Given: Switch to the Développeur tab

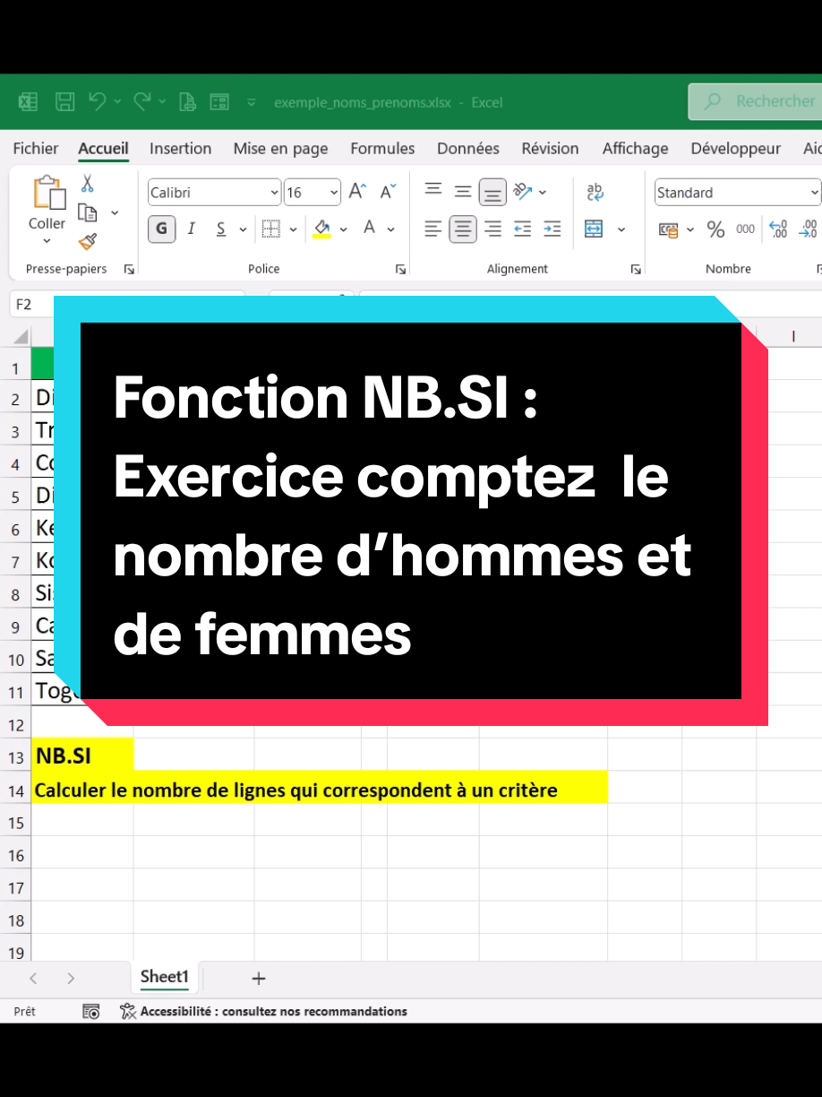Looking at the screenshot, I should click(x=736, y=149).
